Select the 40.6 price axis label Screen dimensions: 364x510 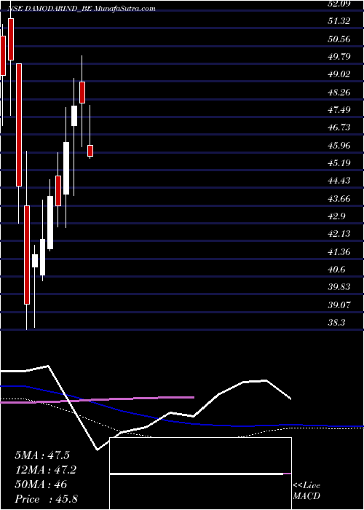coord(336,270)
